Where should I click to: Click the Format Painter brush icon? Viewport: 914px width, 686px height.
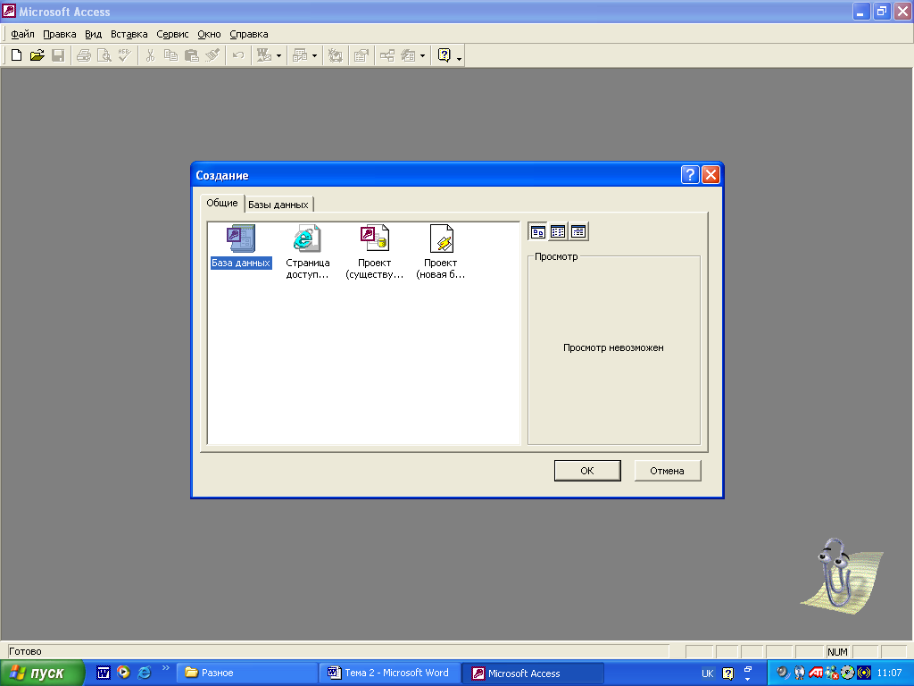point(212,55)
